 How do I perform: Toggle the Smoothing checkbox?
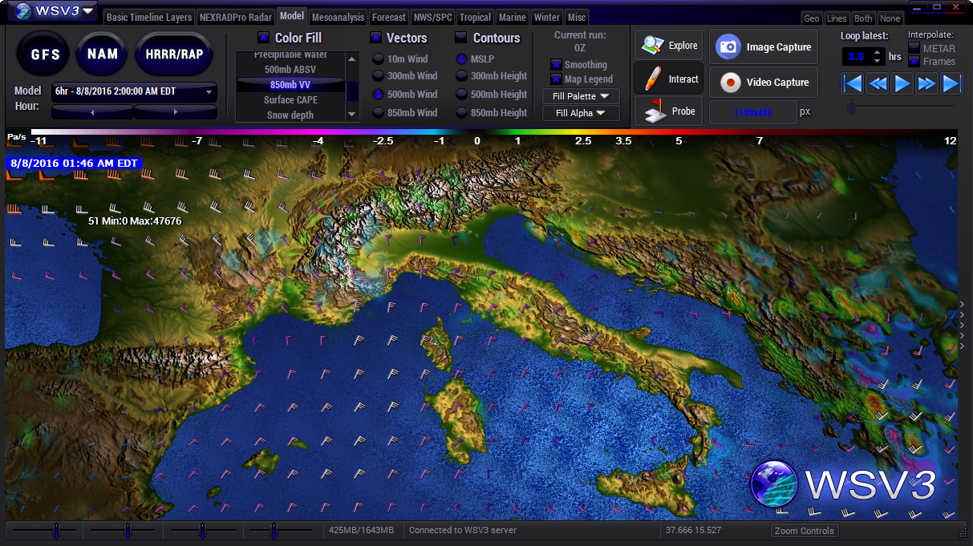[556, 64]
